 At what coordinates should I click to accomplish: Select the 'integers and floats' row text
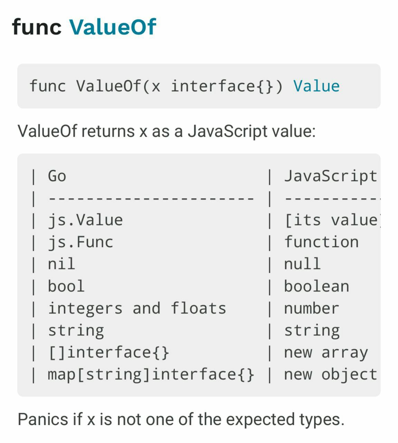[137, 308]
